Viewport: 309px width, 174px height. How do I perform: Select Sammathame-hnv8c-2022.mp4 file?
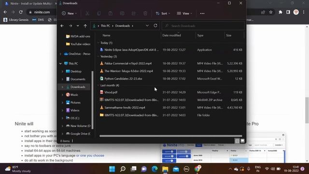click(171, 107)
